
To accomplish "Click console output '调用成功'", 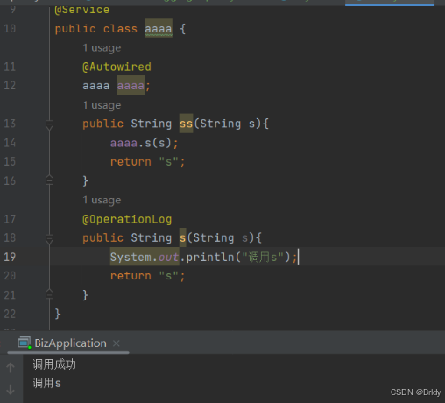I will click(x=54, y=364).
